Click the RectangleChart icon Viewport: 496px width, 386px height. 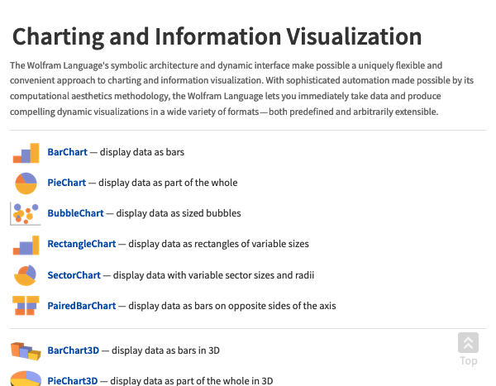pyautogui.click(x=26, y=245)
